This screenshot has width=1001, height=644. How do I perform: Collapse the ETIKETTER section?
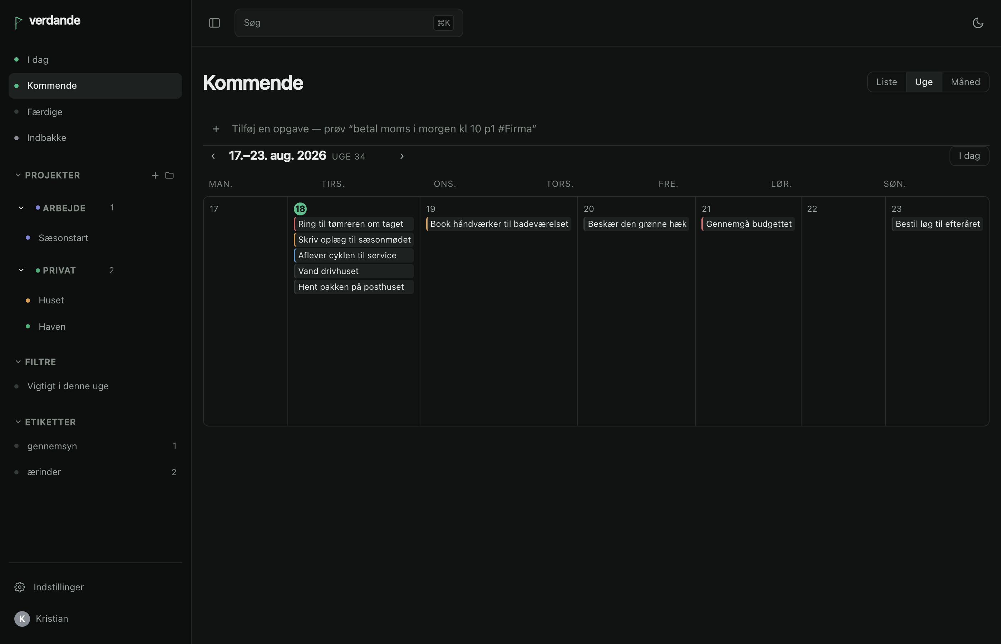pos(18,422)
